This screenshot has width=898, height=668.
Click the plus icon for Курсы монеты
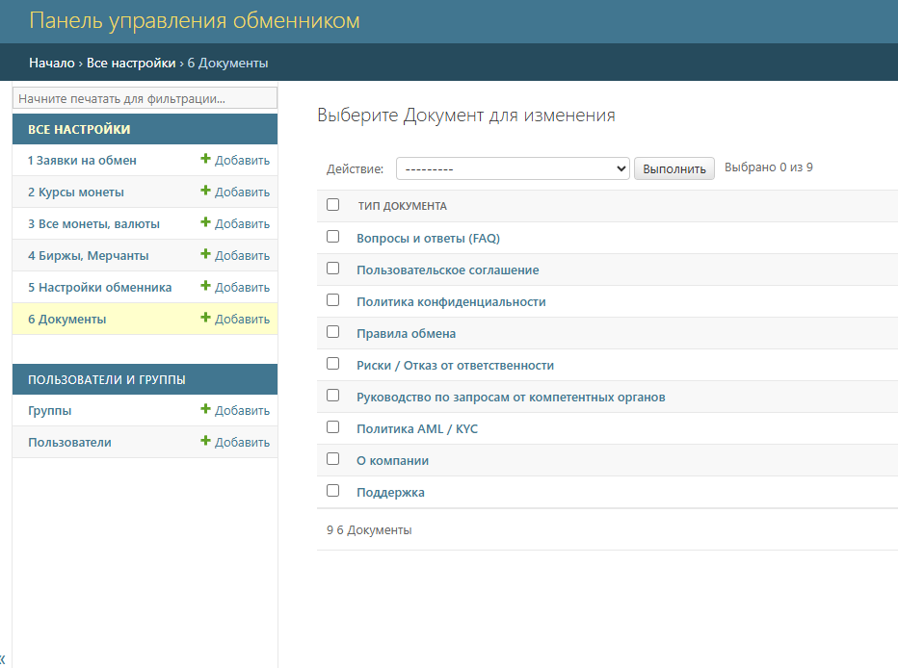point(205,192)
